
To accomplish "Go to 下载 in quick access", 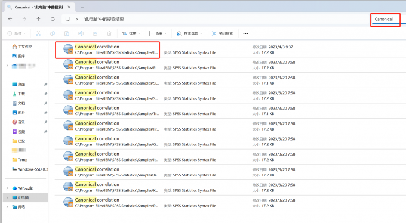I will 19,94.
